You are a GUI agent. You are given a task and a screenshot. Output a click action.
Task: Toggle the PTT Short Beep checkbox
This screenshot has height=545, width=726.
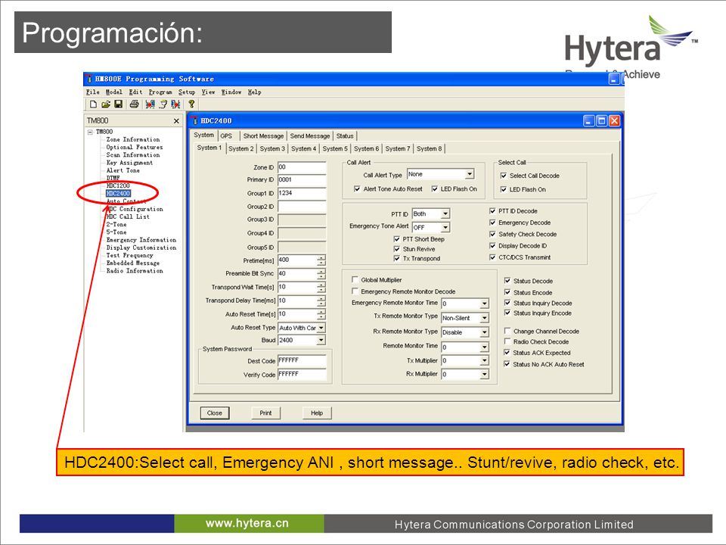point(397,239)
